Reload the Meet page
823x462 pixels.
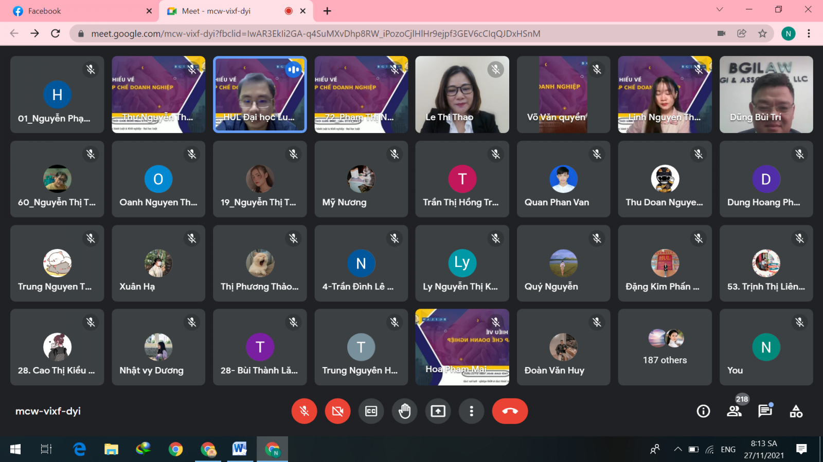tap(56, 33)
